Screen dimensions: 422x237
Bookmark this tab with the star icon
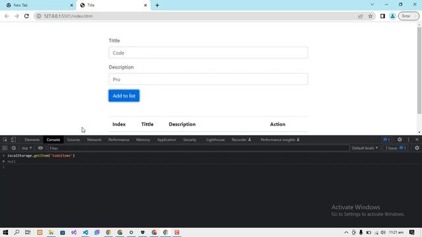coord(371,16)
